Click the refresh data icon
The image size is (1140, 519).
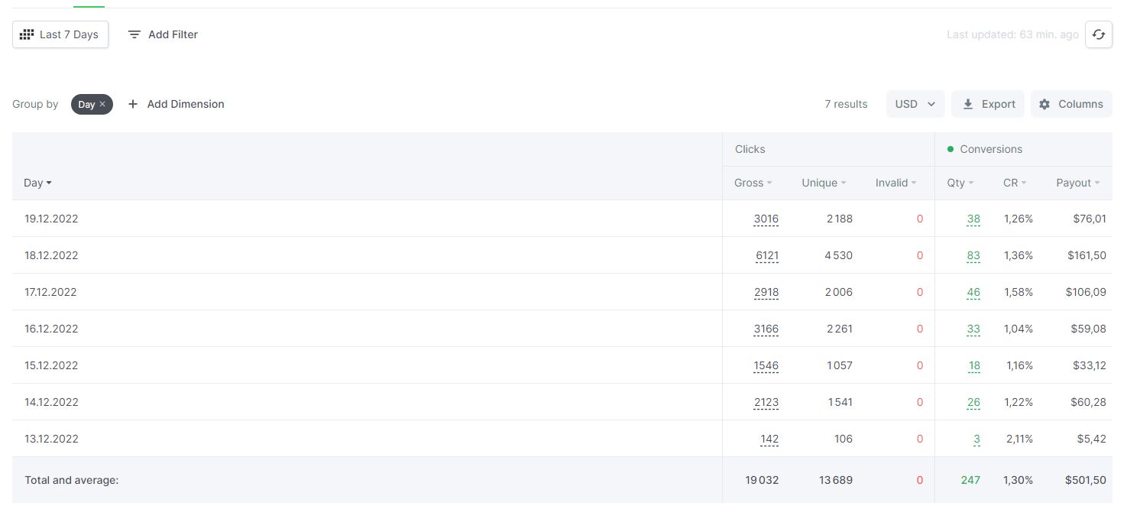(1098, 34)
